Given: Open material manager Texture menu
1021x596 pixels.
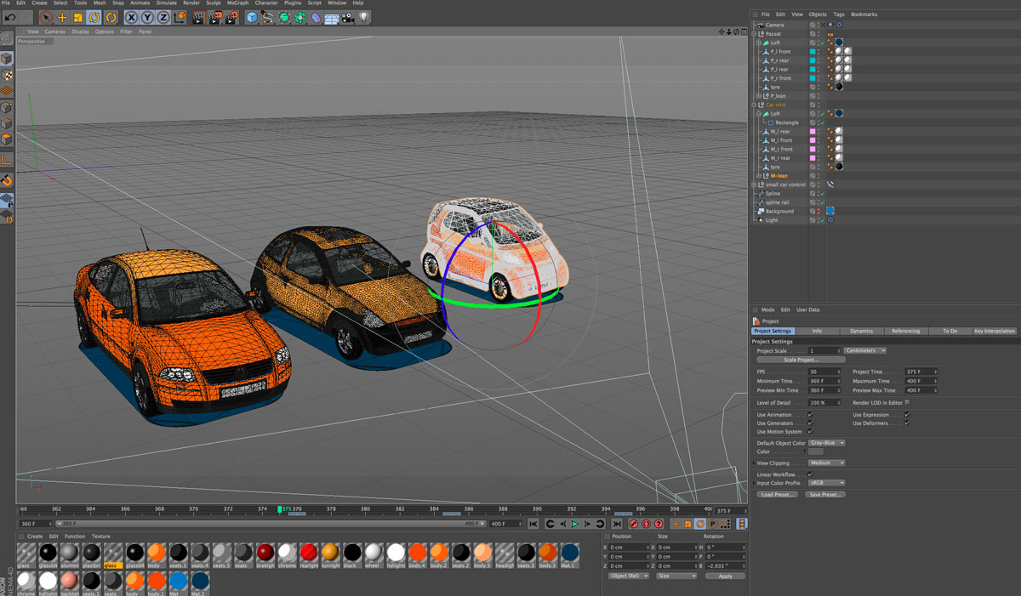Looking at the screenshot, I should pyautogui.click(x=101, y=536).
